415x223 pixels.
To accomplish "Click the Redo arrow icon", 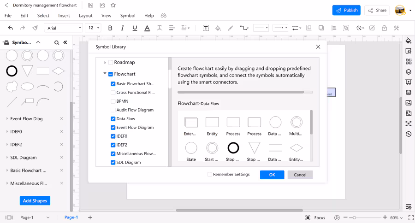I will [x=23, y=28].
